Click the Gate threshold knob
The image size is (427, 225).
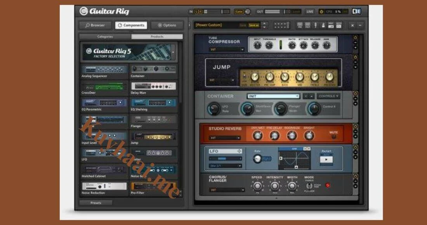coord(248,11)
